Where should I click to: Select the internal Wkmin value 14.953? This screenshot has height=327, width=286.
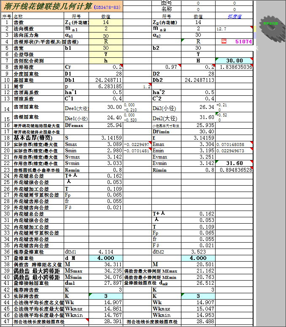click(x=198, y=315)
